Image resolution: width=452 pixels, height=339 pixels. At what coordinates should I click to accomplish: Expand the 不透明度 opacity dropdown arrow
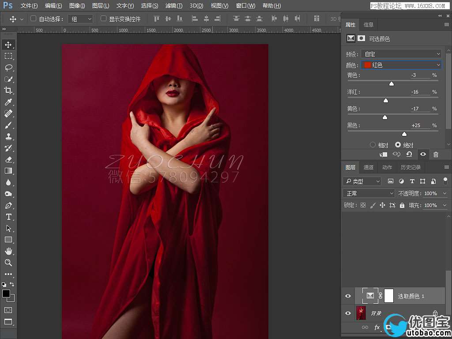(x=444, y=193)
